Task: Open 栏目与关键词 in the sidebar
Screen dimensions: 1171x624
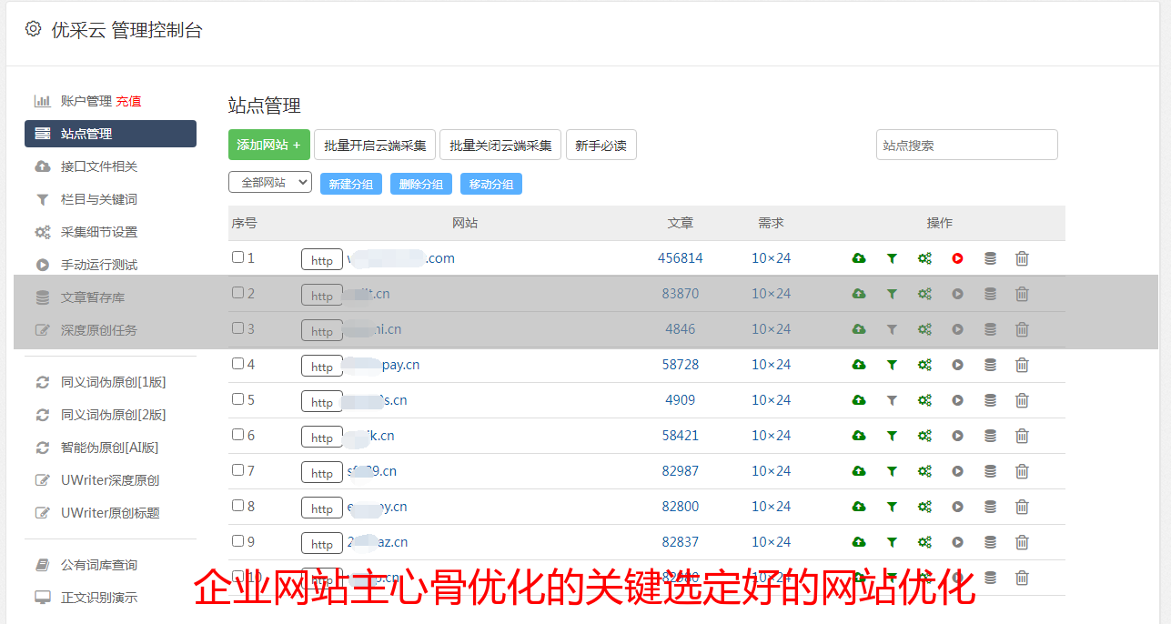Action: [x=98, y=199]
